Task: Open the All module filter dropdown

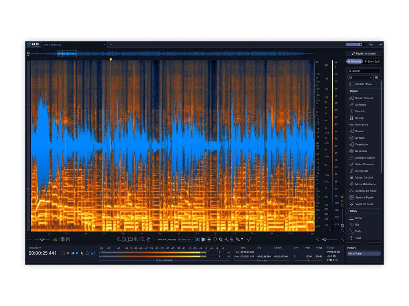Action: pos(360,78)
